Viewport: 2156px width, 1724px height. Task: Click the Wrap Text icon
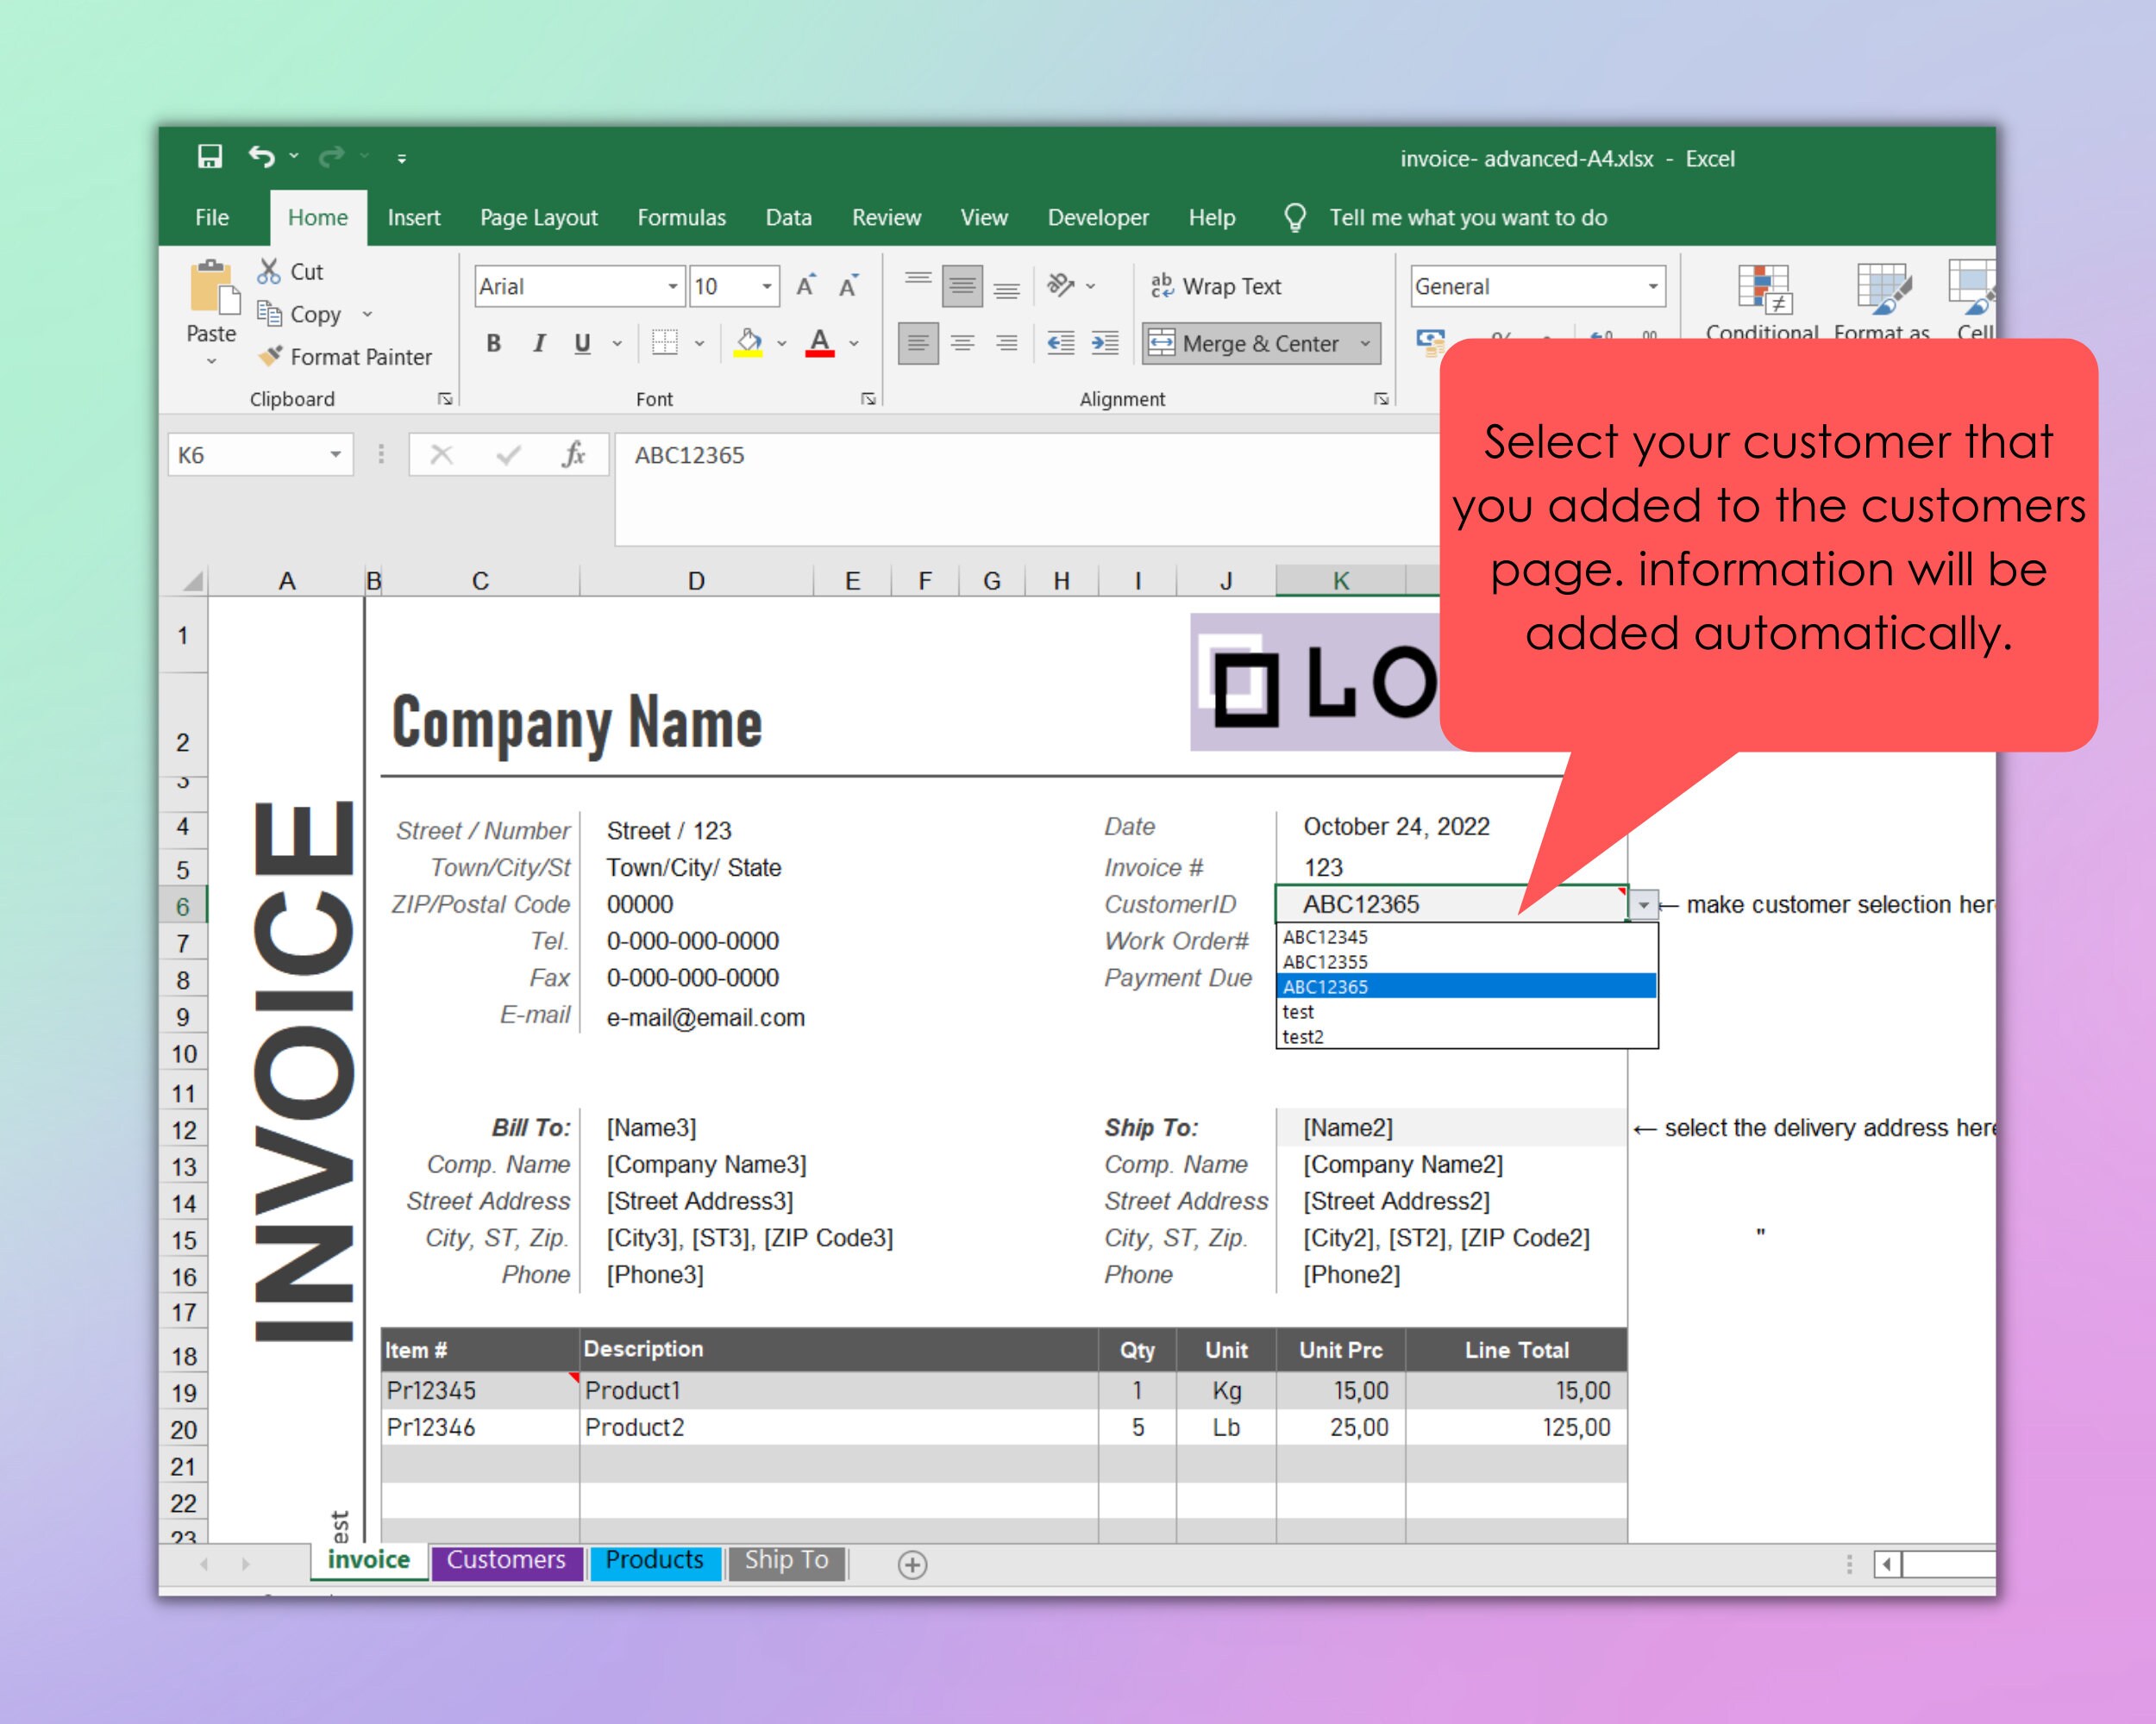tap(1162, 286)
